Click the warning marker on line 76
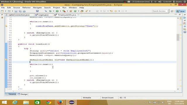Viewport: 187px width, 105px height. point(6,26)
